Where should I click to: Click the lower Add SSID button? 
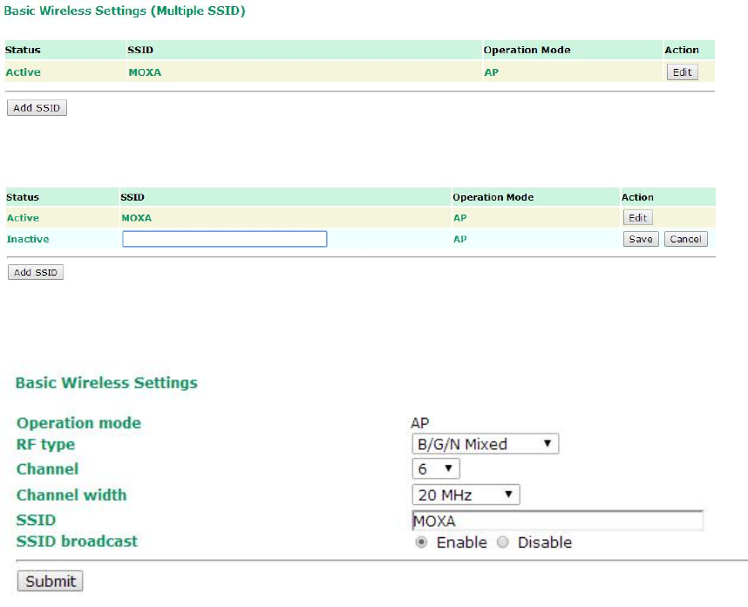tap(35, 272)
